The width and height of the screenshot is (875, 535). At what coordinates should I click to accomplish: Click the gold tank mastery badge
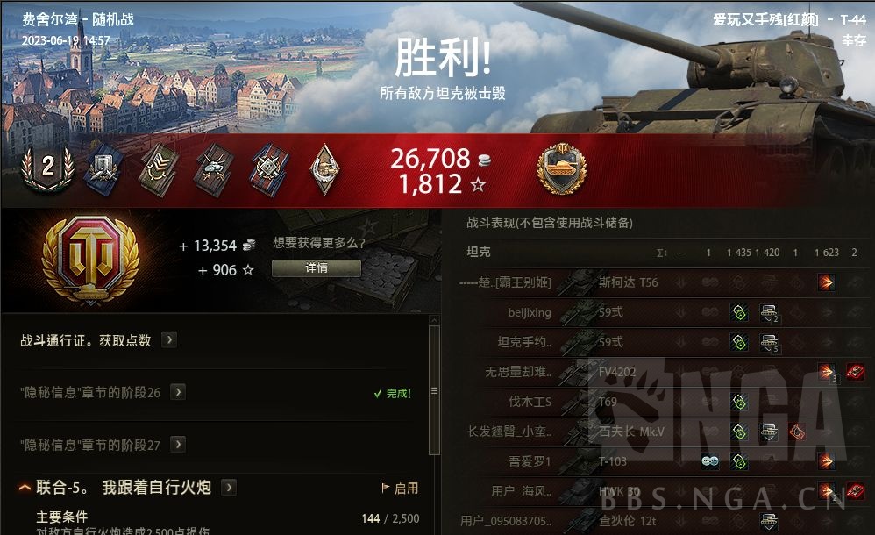(x=561, y=168)
